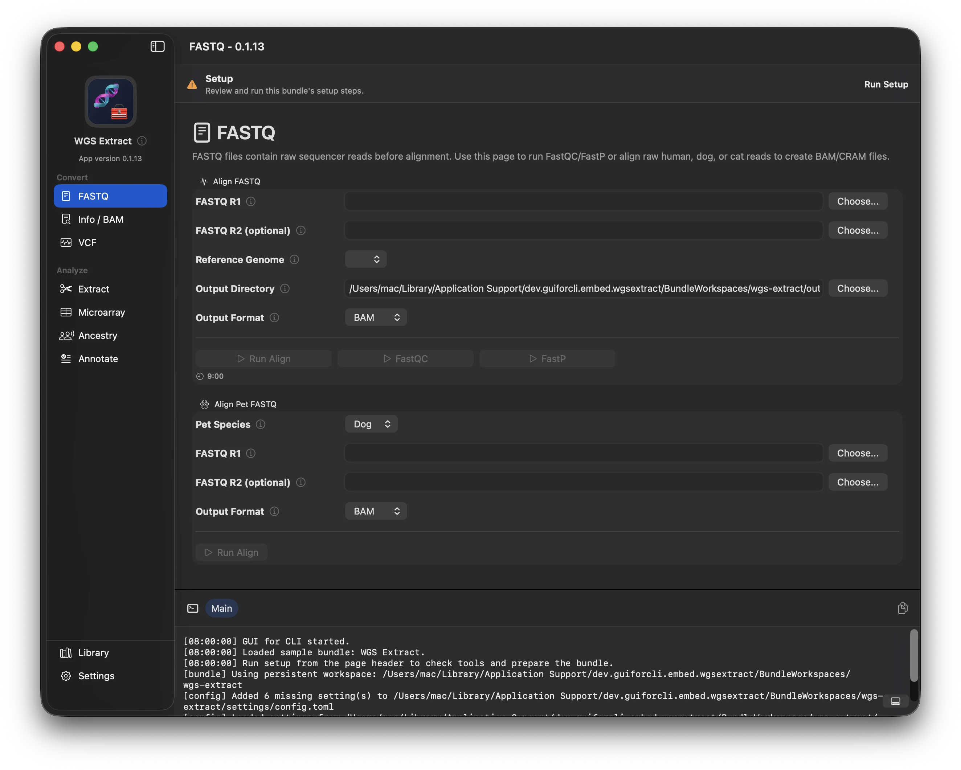Focus the Pet FASTQ R1 path field
This screenshot has height=770, width=961.
[584, 453]
